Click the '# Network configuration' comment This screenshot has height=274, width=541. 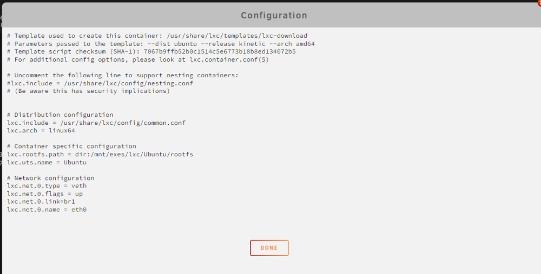point(51,178)
